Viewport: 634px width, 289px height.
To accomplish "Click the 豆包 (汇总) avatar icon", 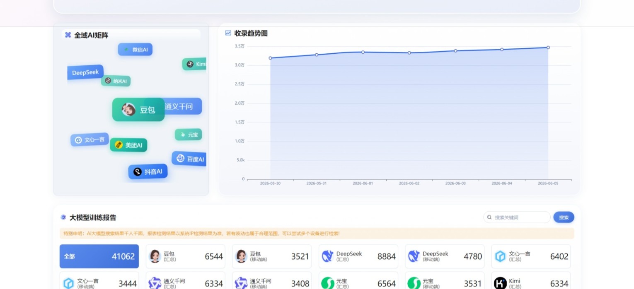I will click(155, 256).
